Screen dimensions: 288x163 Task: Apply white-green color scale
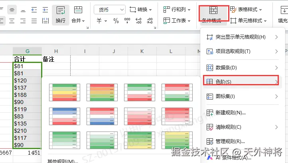click(102, 140)
